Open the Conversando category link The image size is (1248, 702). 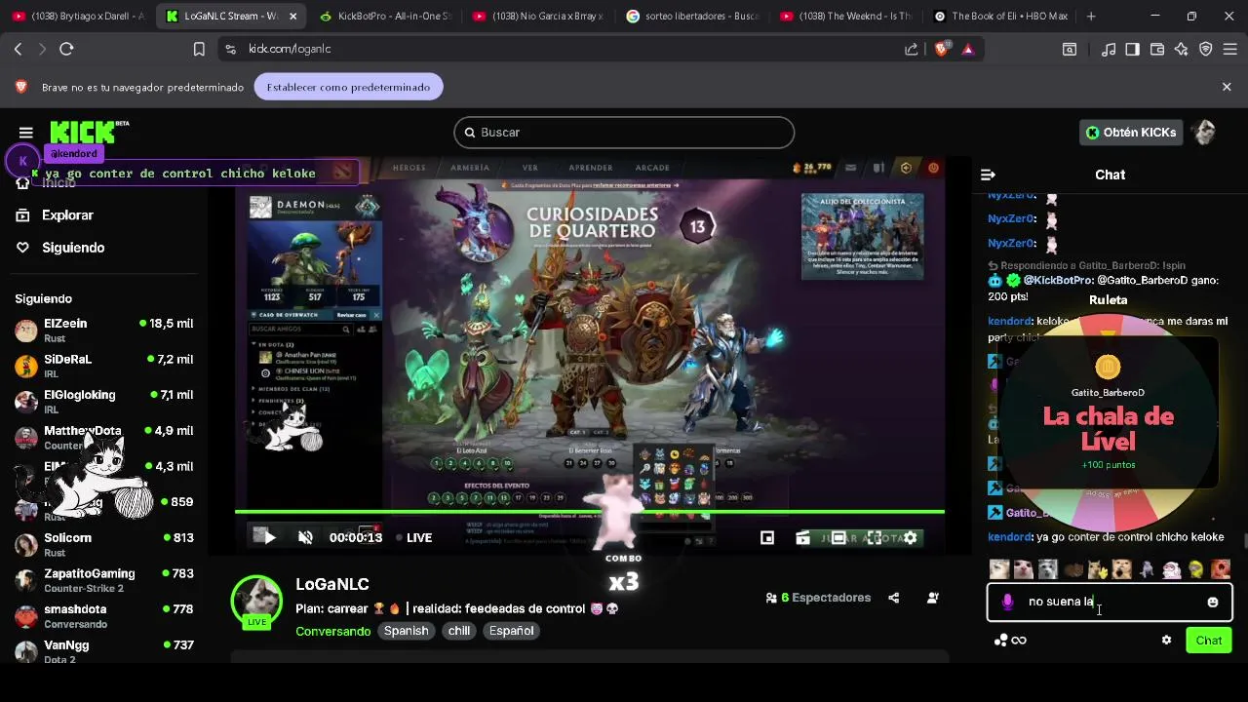click(x=332, y=631)
